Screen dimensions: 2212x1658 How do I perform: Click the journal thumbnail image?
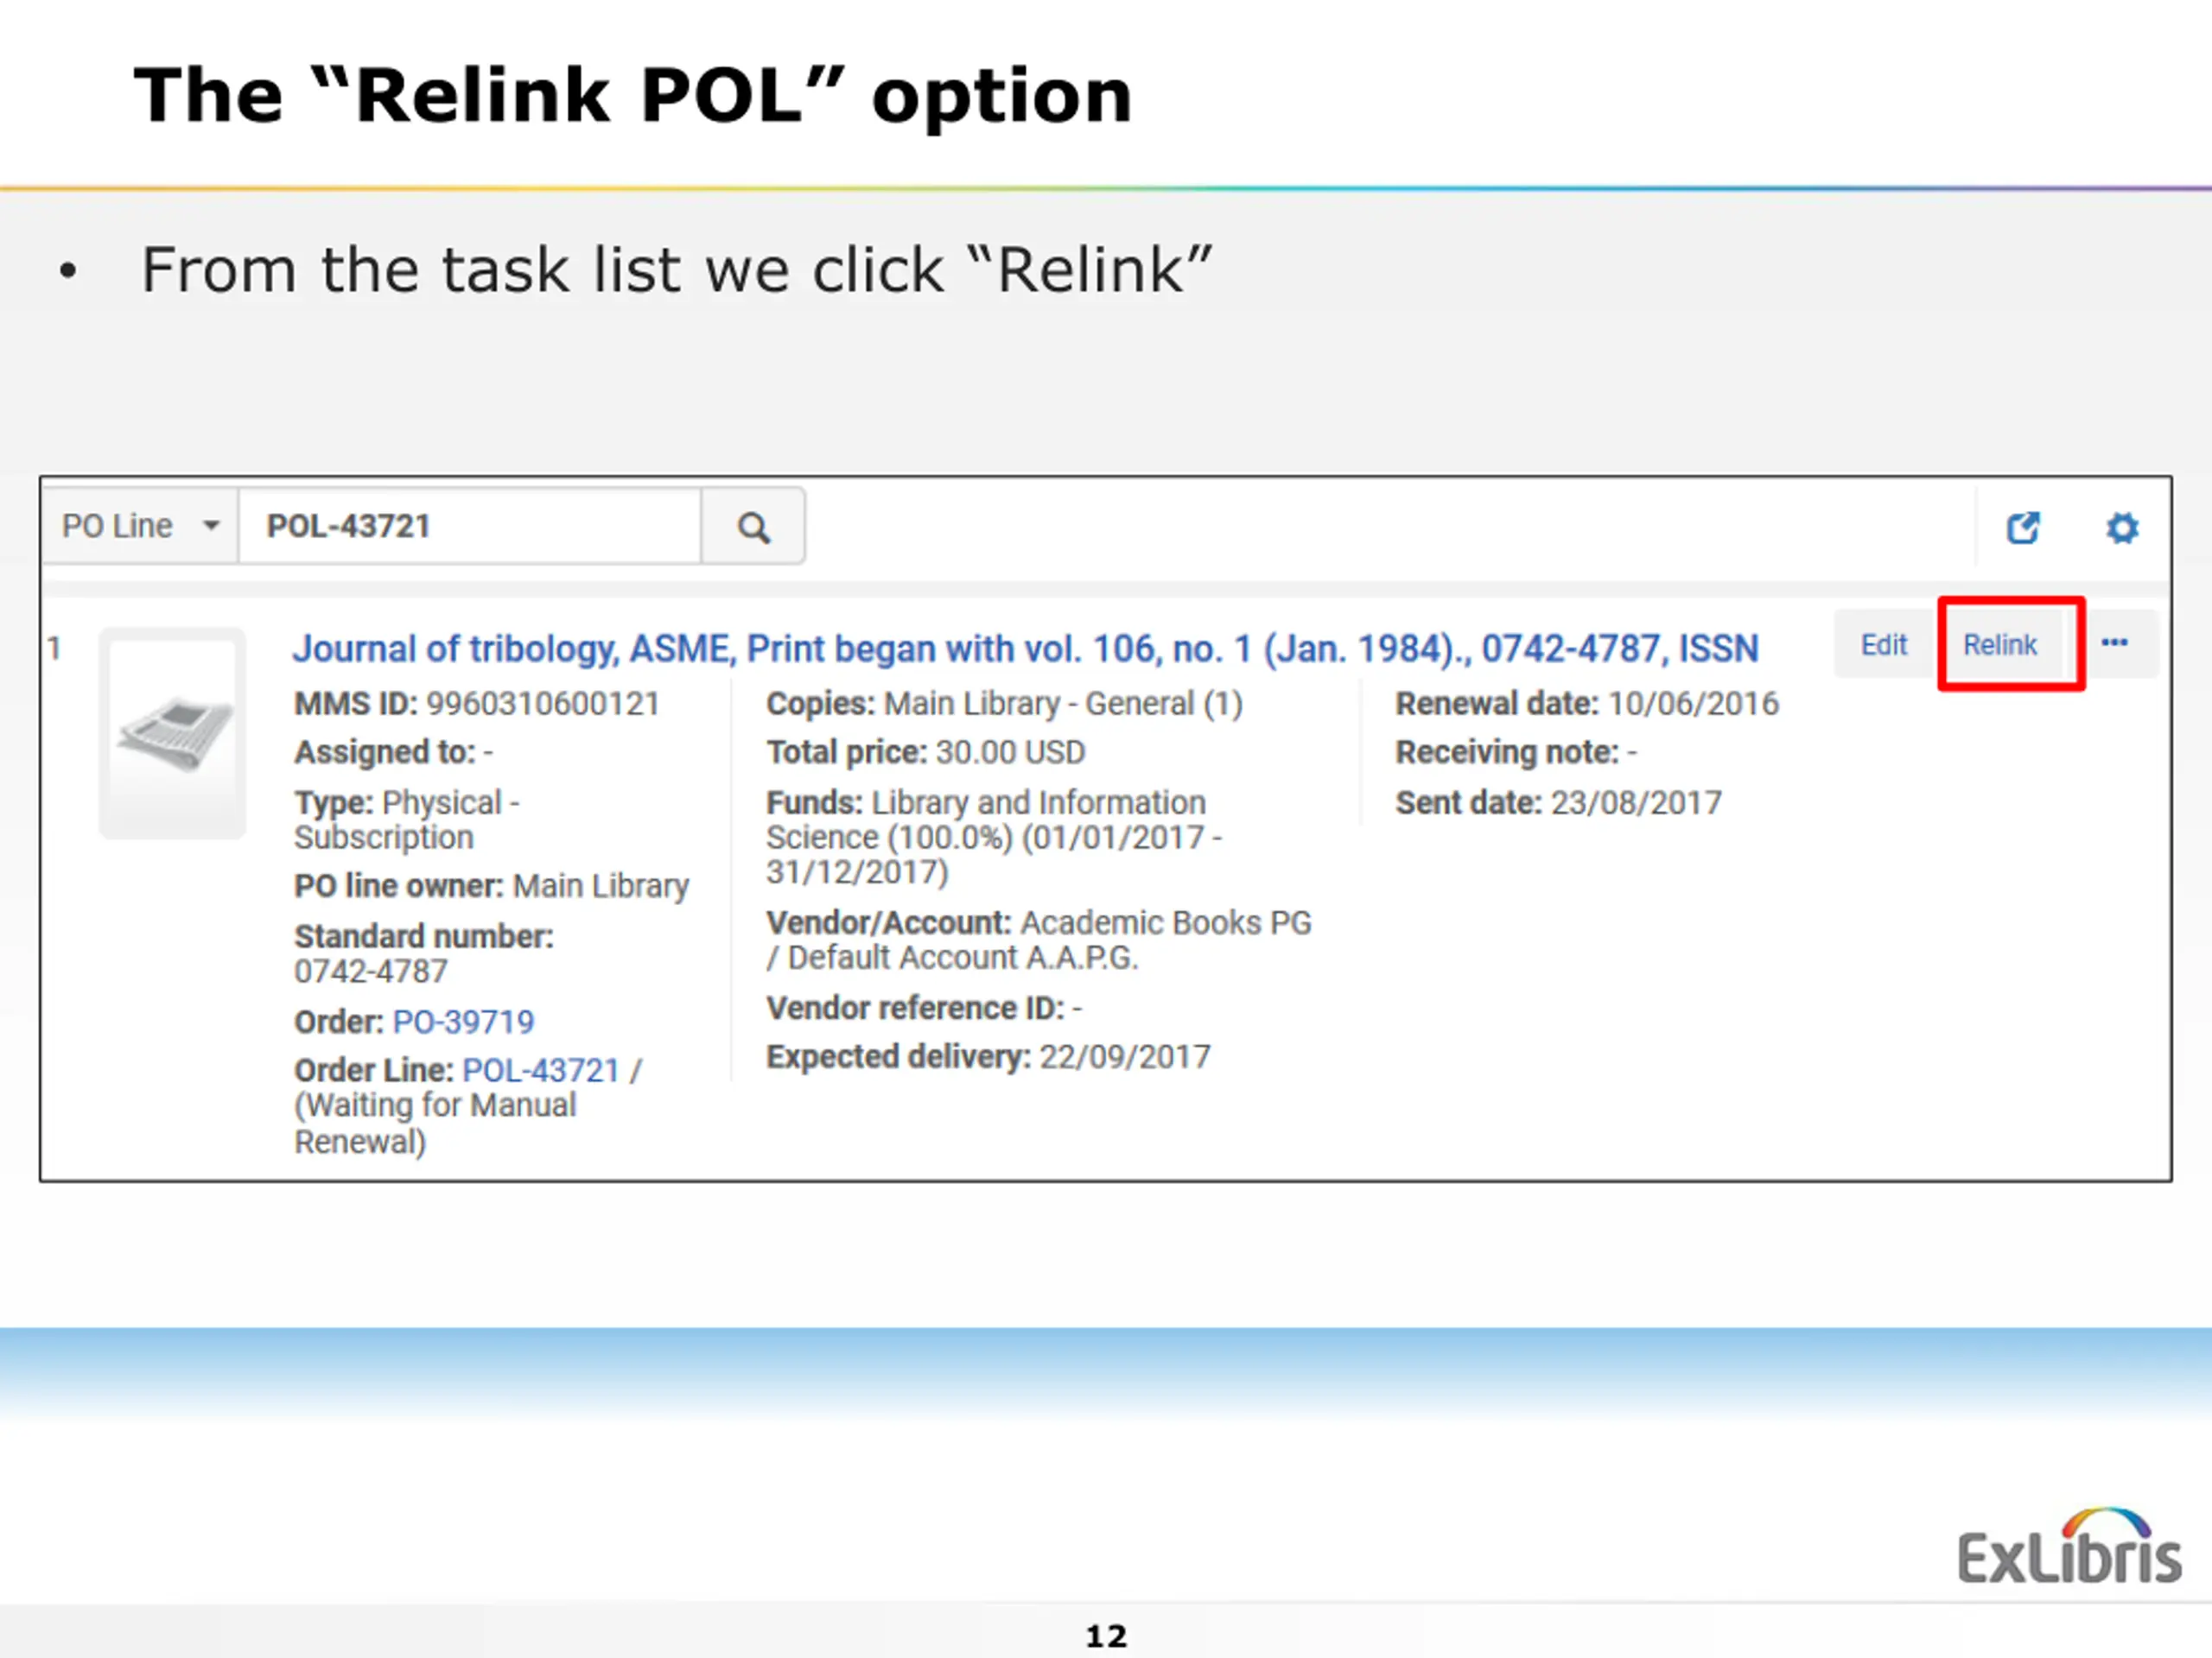click(x=173, y=732)
